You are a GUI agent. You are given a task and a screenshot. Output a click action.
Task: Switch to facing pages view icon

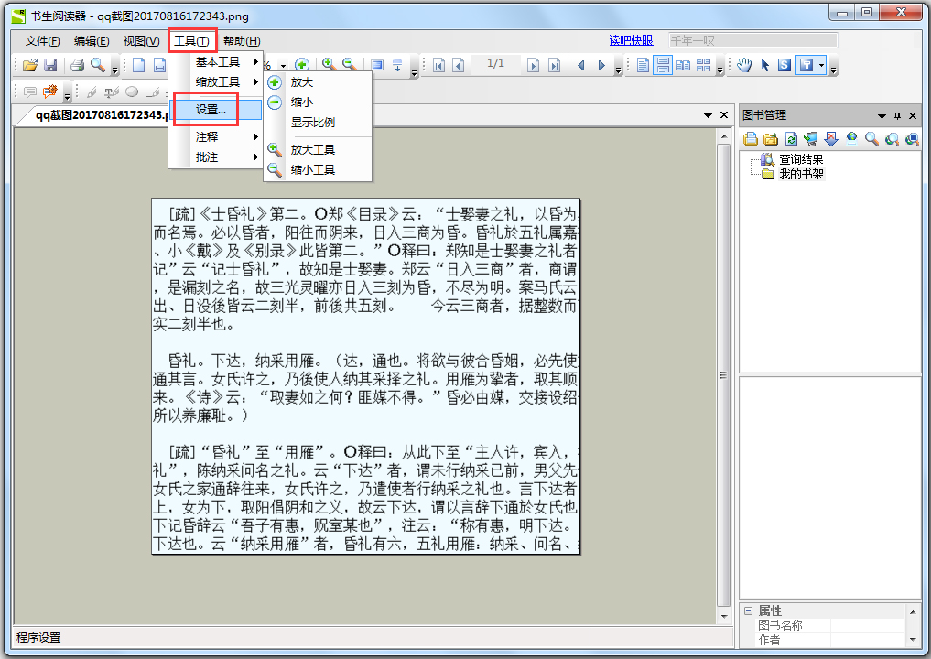pyautogui.click(x=684, y=65)
